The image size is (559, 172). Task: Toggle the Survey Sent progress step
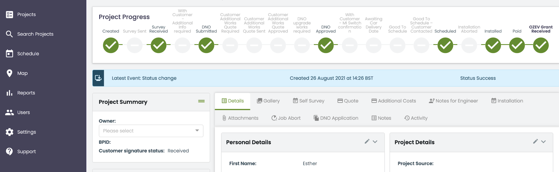(135, 45)
